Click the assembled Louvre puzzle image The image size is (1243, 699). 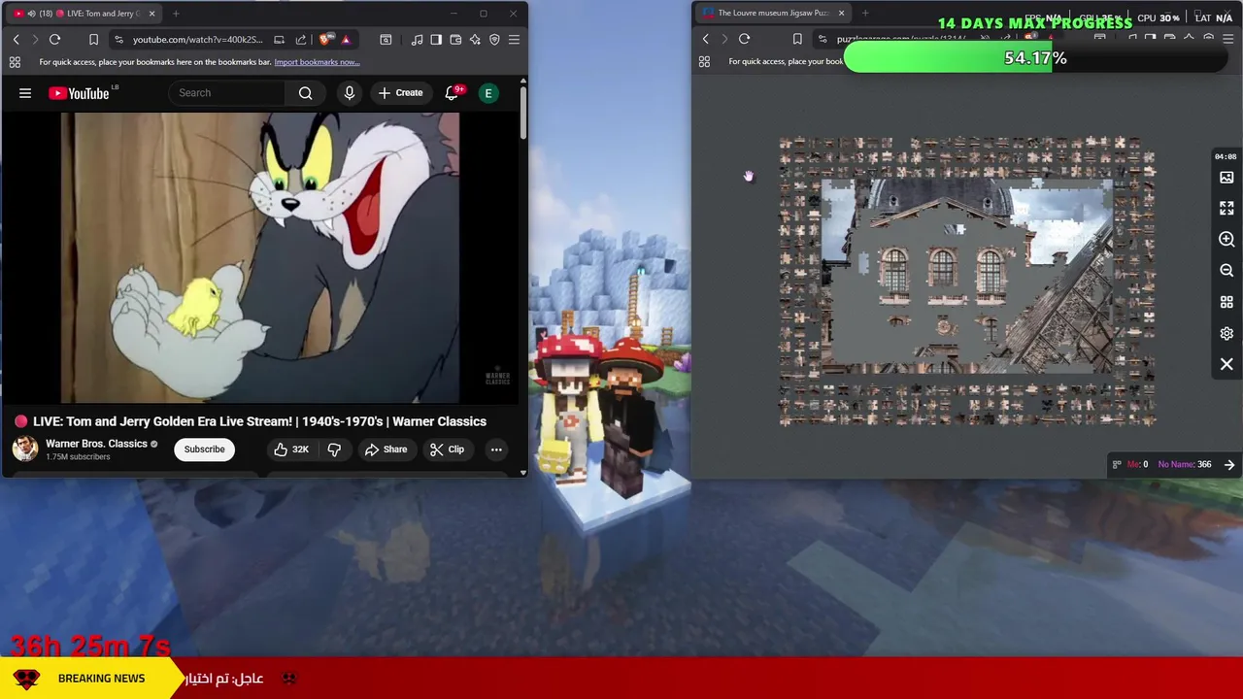point(967,277)
